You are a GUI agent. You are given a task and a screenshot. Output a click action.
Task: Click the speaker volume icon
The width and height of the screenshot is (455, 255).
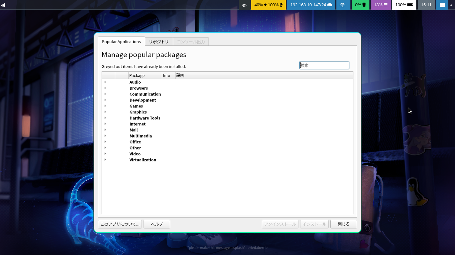[x=265, y=5]
